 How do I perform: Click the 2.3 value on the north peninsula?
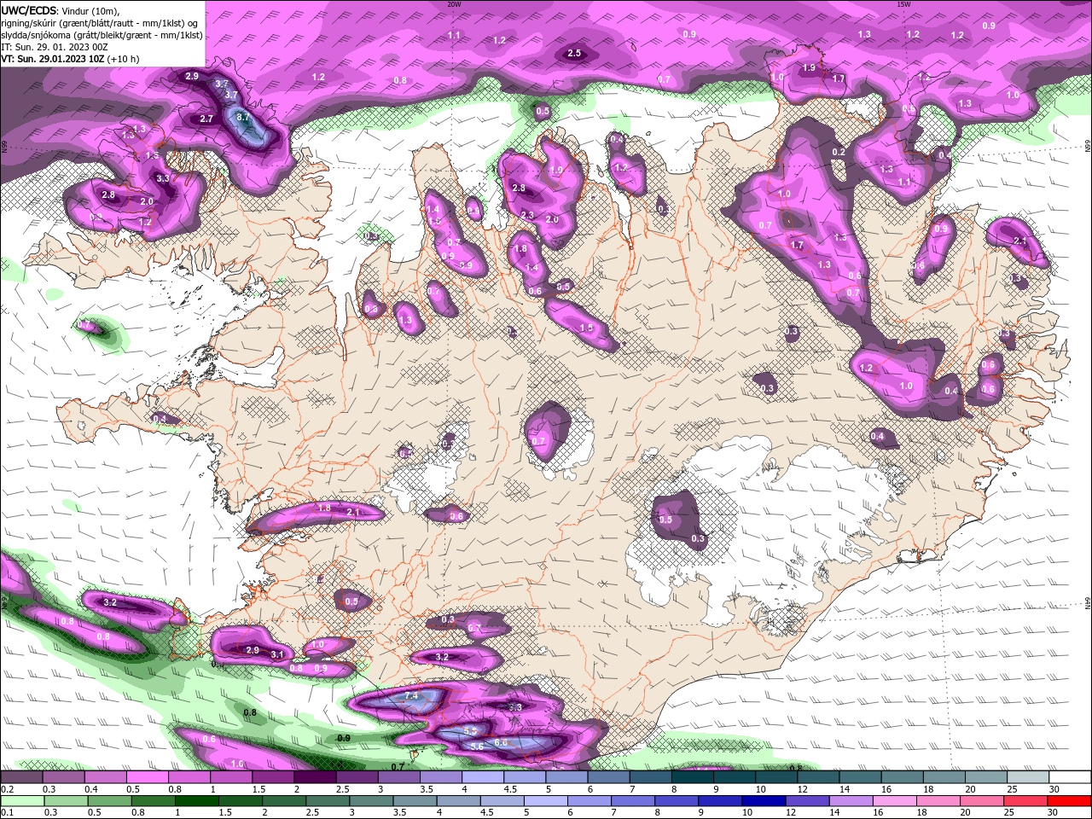click(527, 215)
